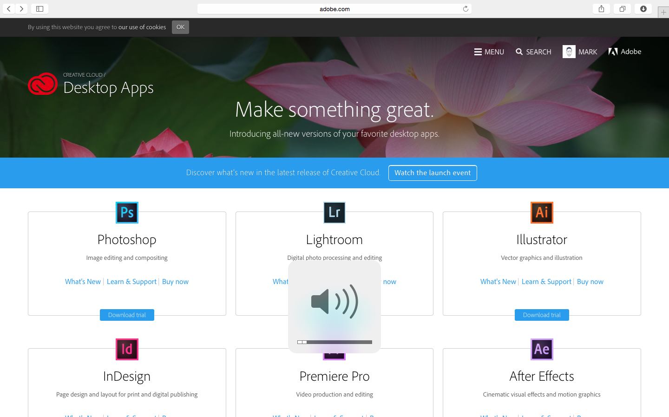Click Buy now under Illustrator
669x417 pixels.
[590, 281]
